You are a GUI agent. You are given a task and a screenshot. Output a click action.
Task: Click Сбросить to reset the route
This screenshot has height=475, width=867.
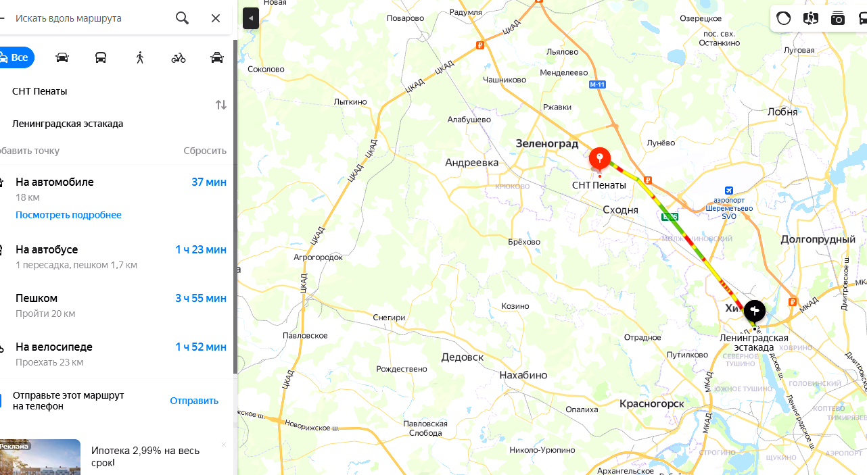(205, 151)
